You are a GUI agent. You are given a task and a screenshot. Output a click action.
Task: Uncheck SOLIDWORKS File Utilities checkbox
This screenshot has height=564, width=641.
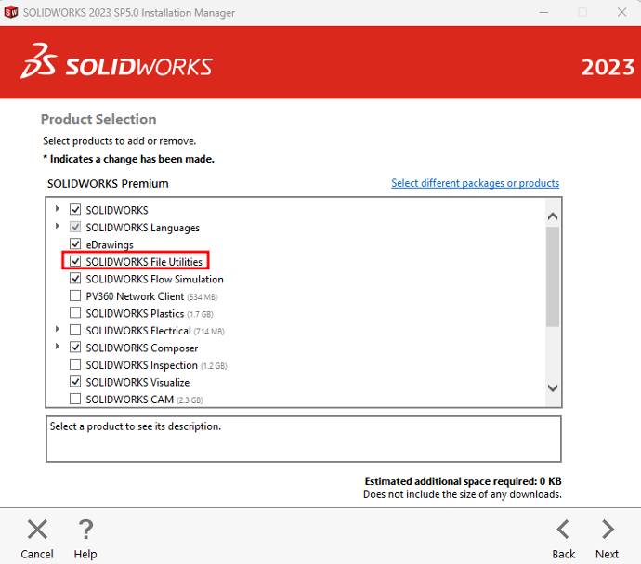tap(76, 262)
